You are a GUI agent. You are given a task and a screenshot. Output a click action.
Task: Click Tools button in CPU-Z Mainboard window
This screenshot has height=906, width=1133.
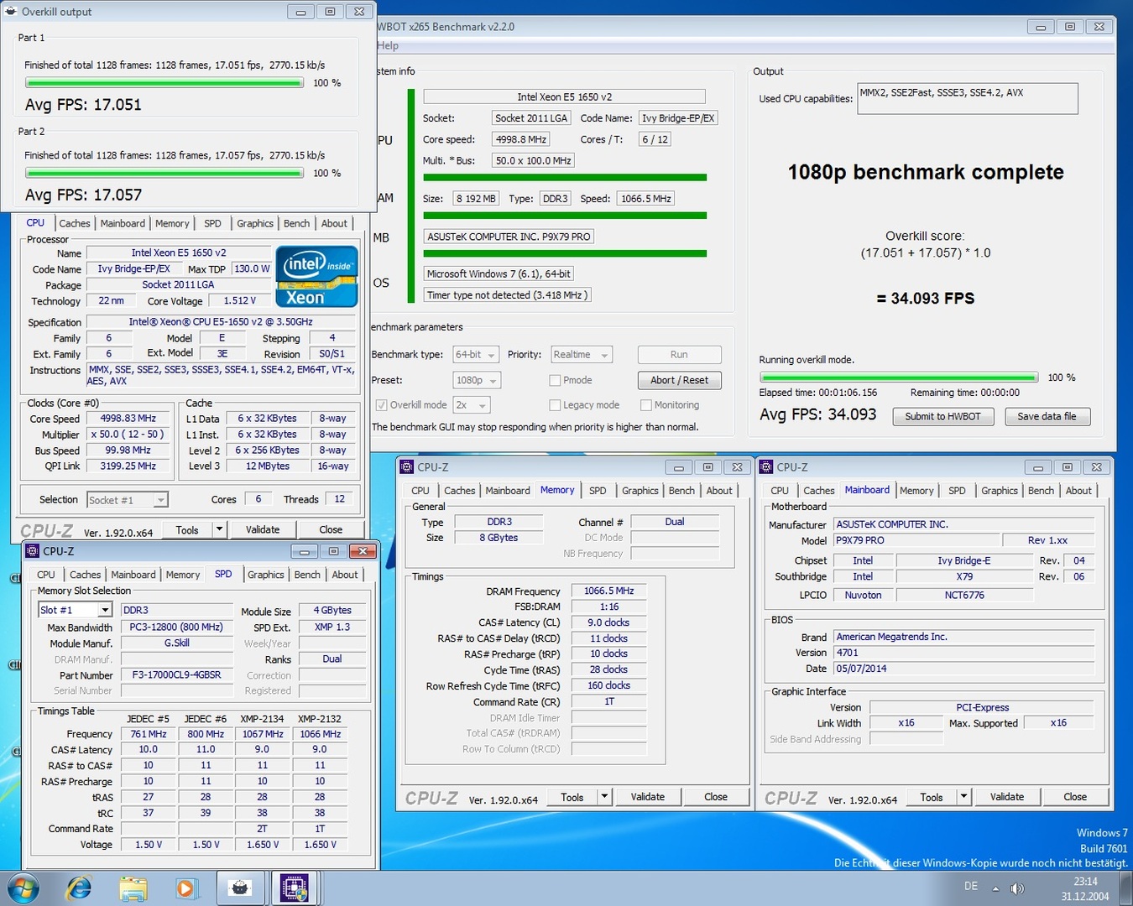pyautogui.click(x=931, y=797)
